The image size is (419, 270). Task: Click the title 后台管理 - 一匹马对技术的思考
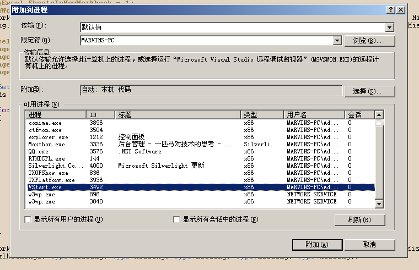(175, 144)
